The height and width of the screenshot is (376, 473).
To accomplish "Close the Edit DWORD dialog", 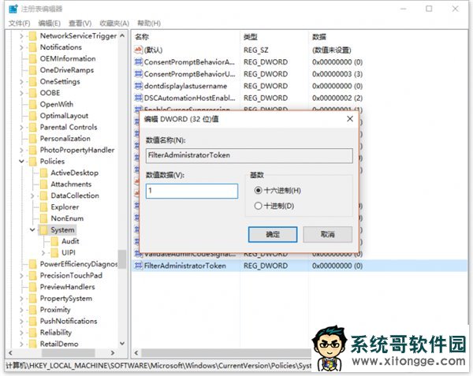I will 349,119.
